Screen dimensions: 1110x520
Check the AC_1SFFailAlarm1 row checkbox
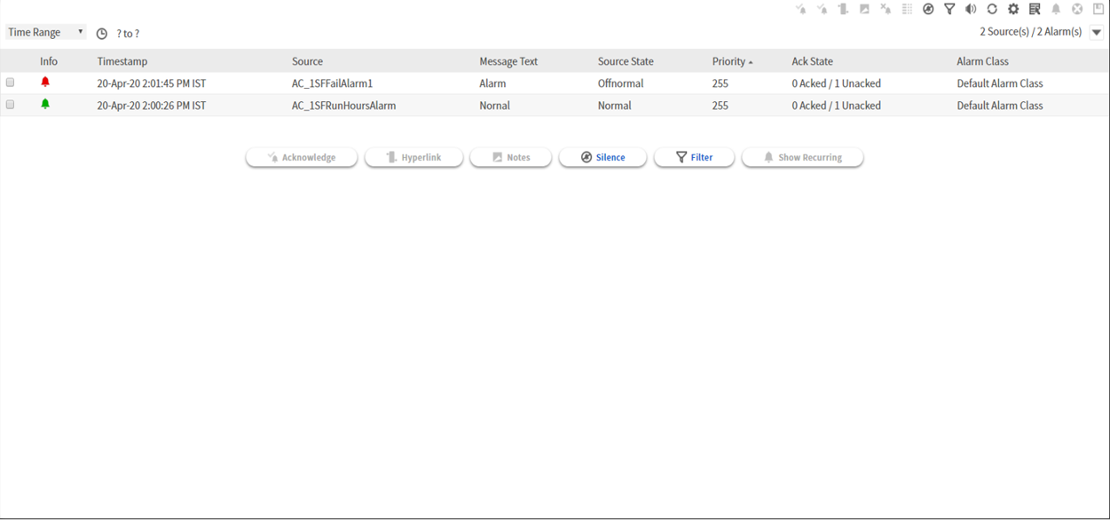pos(11,83)
